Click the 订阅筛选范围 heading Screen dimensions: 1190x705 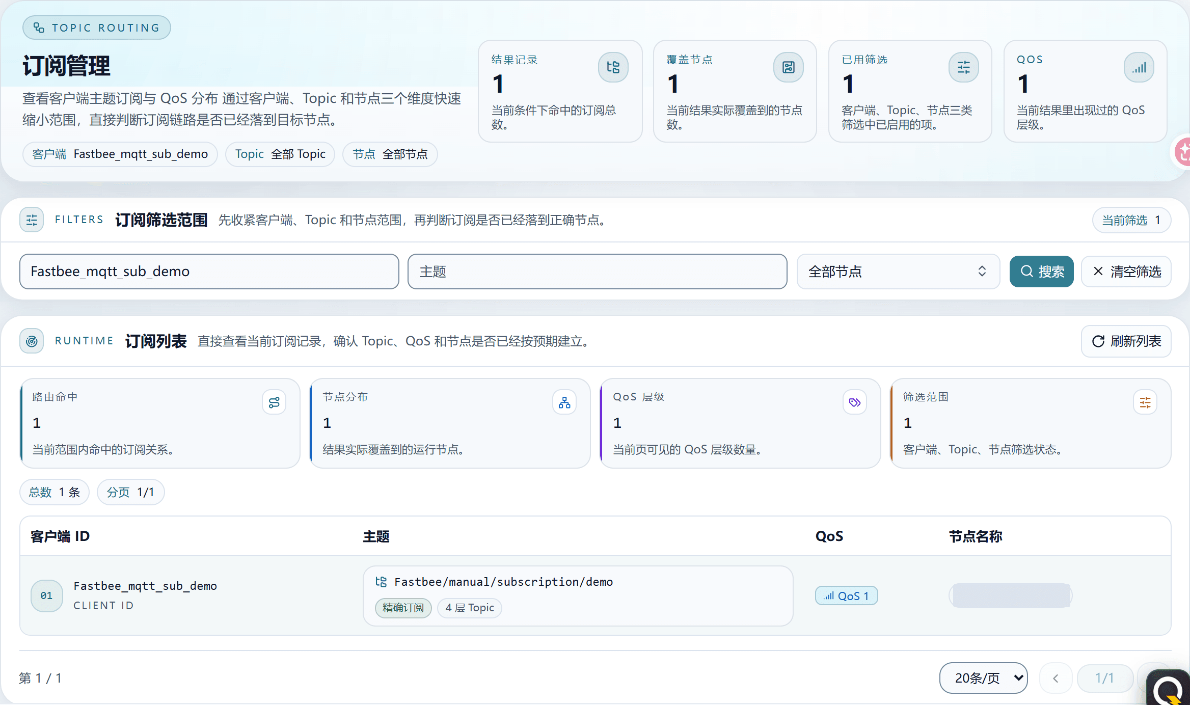pos(161,220)
